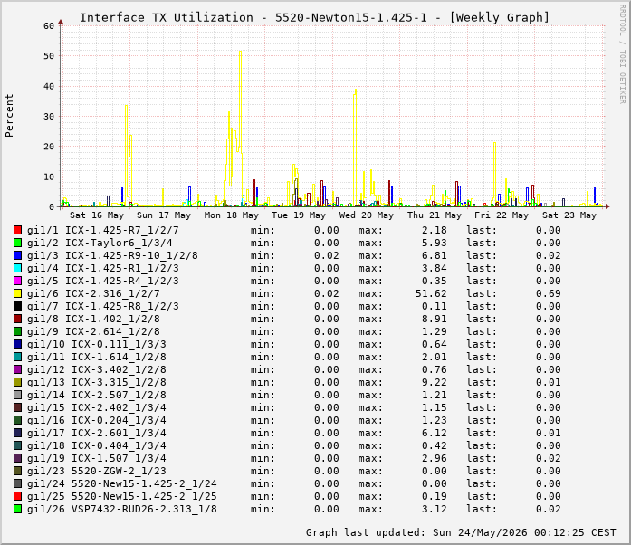Click the cyan swatch for gi1/4
The height and width of the screenshot is (545, 631).
point(17,268)
